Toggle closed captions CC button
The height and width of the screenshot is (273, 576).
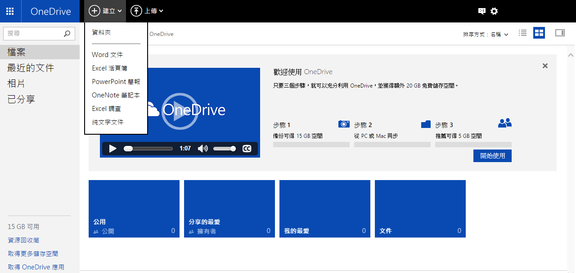tap(247, 149)
